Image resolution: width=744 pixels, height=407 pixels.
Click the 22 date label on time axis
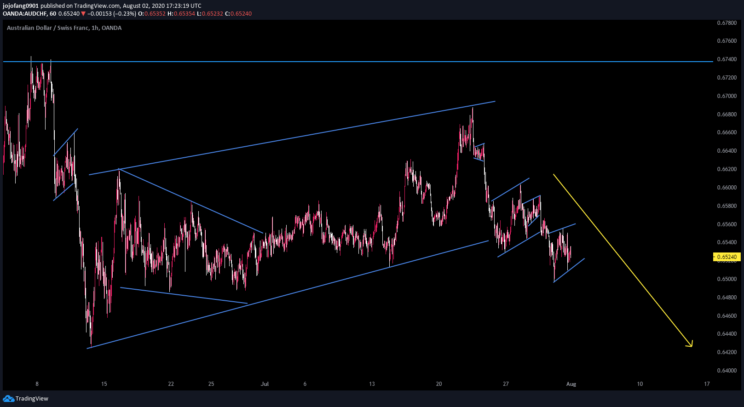[x=171, y=384]
